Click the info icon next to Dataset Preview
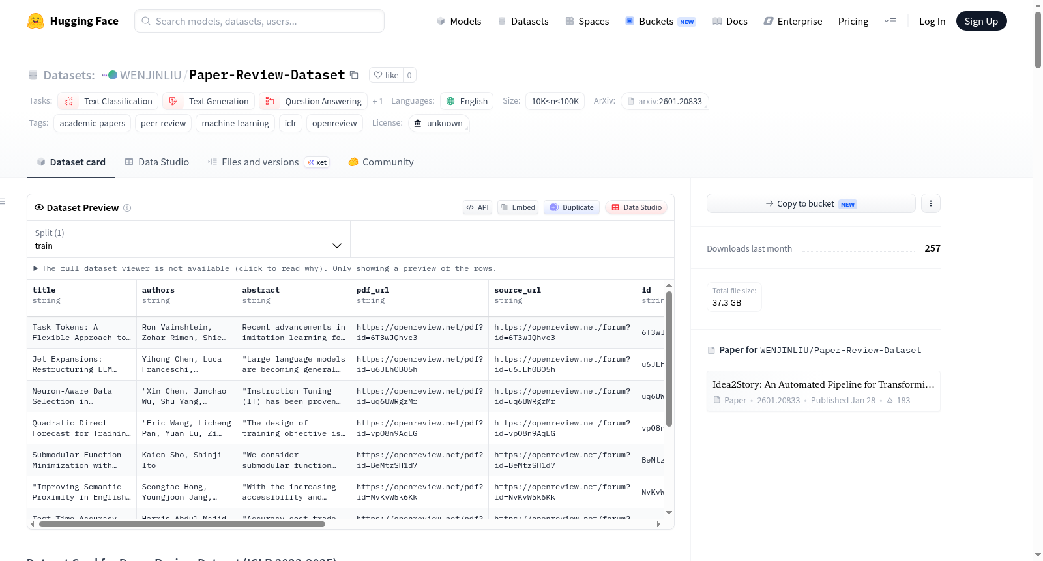 coord(127,208)
